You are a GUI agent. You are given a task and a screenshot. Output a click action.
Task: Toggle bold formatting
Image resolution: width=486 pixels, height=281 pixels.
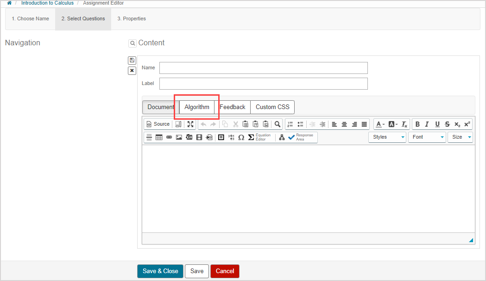417,124
